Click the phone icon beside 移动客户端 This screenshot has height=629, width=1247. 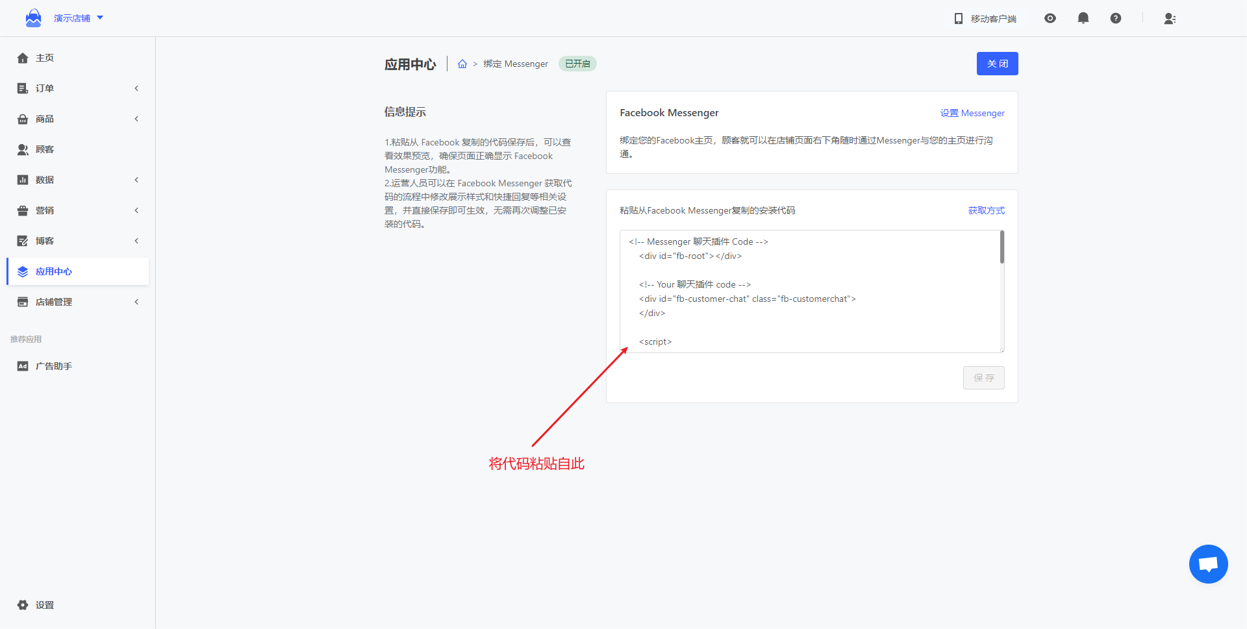tap(959, 19)
